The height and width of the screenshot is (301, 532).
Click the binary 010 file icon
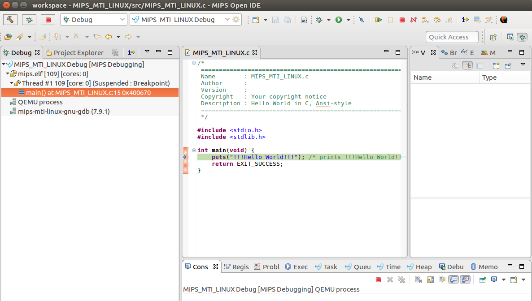304,20
